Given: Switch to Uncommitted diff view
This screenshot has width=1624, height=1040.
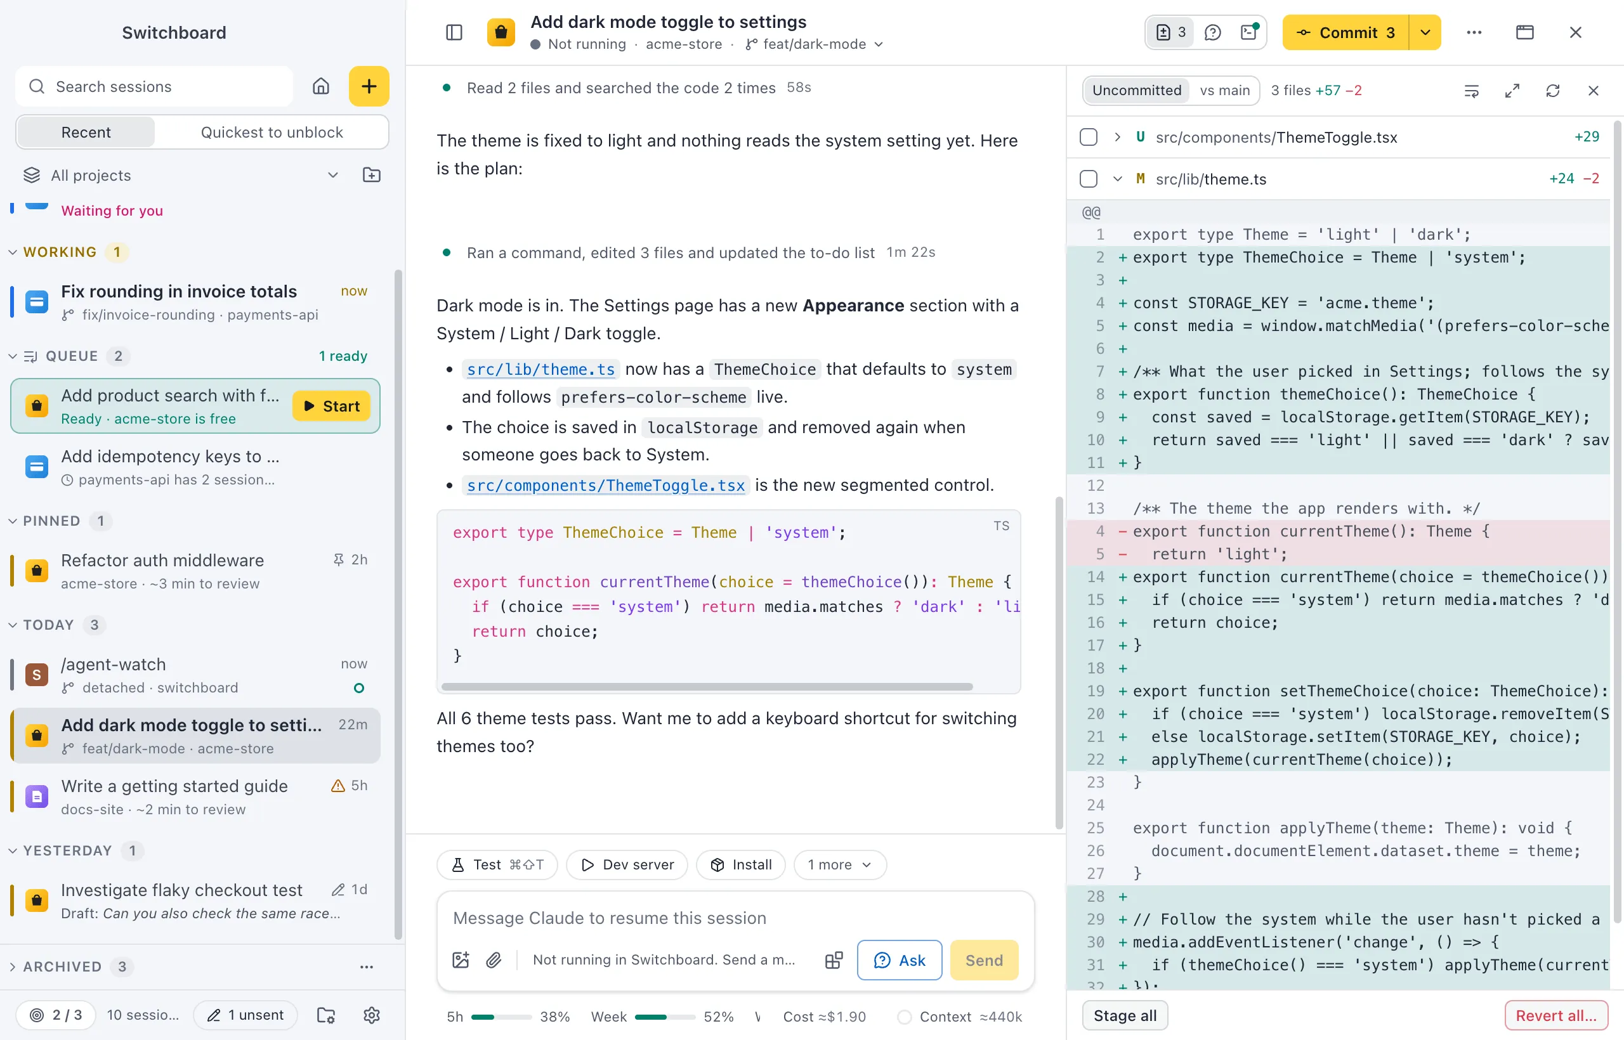Looking at the screenshot, I should 1136,91.
